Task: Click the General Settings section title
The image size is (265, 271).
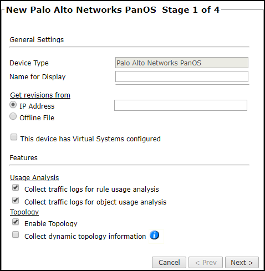Action: pyautogui.click(x=37, y=39)
